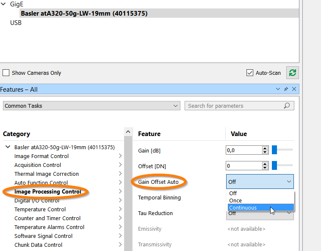Image resolution: width=321 pixels, height=251 pixels.
Task: Click the Offset slider handle
Action: 274,165
